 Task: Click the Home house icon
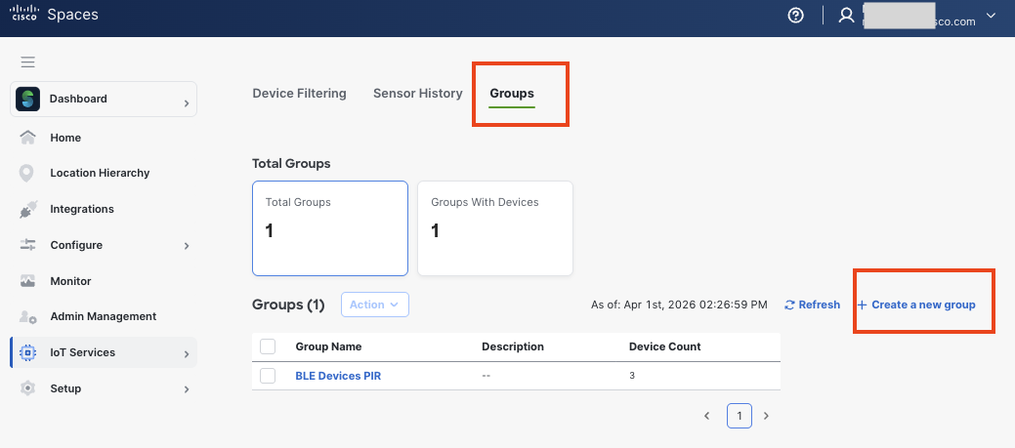(x=28, y=138)
